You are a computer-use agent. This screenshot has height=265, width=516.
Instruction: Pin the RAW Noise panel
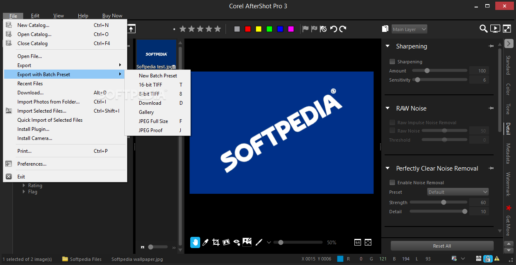pyautogui.click(x=491, y=108)
